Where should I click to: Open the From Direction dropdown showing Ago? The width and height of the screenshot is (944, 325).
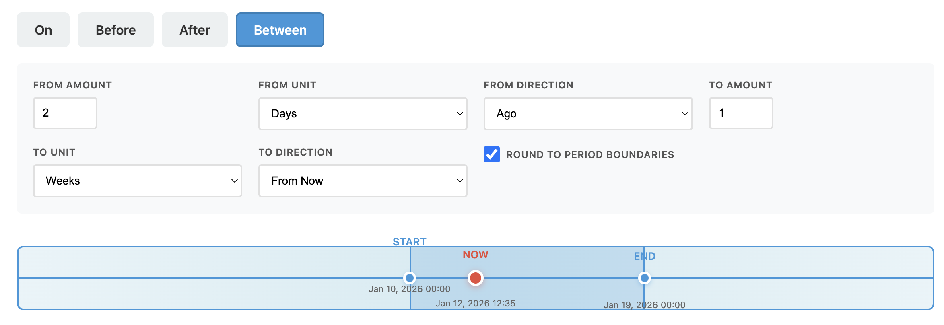click(588, 114)
